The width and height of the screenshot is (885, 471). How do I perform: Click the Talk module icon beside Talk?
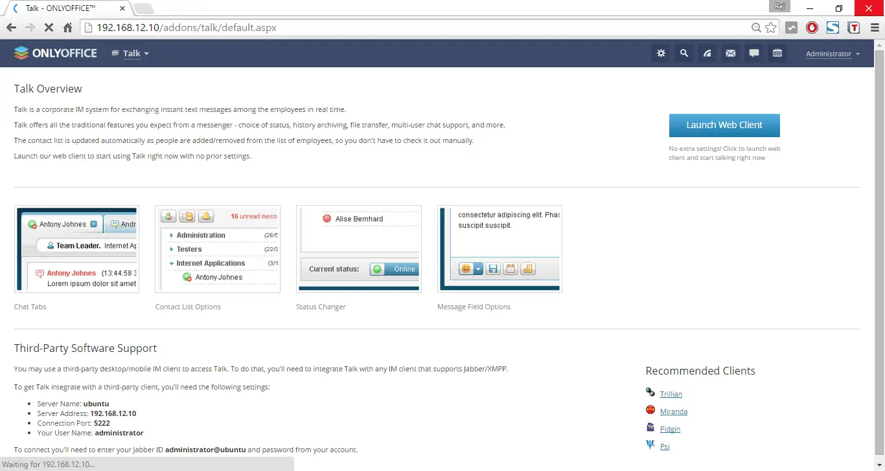[x=115, y=54]
